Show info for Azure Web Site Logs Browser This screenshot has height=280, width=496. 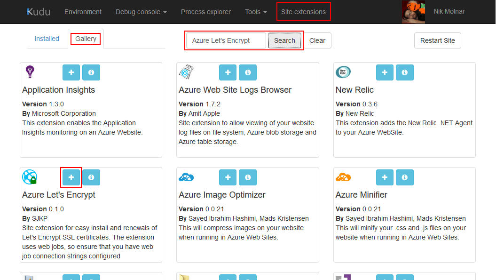pos(248,72)
